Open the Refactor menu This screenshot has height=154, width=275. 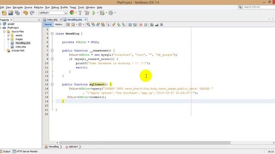(39, 7)
